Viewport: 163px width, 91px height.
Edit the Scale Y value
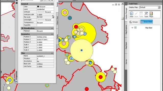click(45, 48)
